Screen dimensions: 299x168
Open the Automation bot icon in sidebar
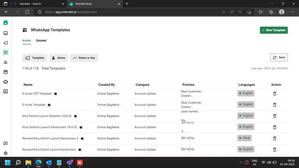[6, 82]
